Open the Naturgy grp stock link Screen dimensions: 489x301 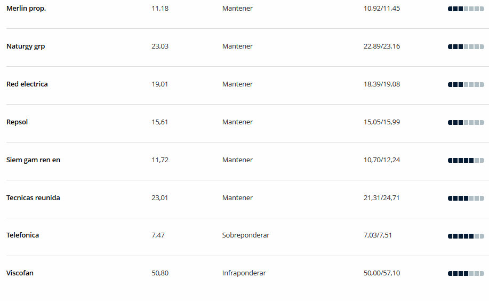tap(26, 46)
